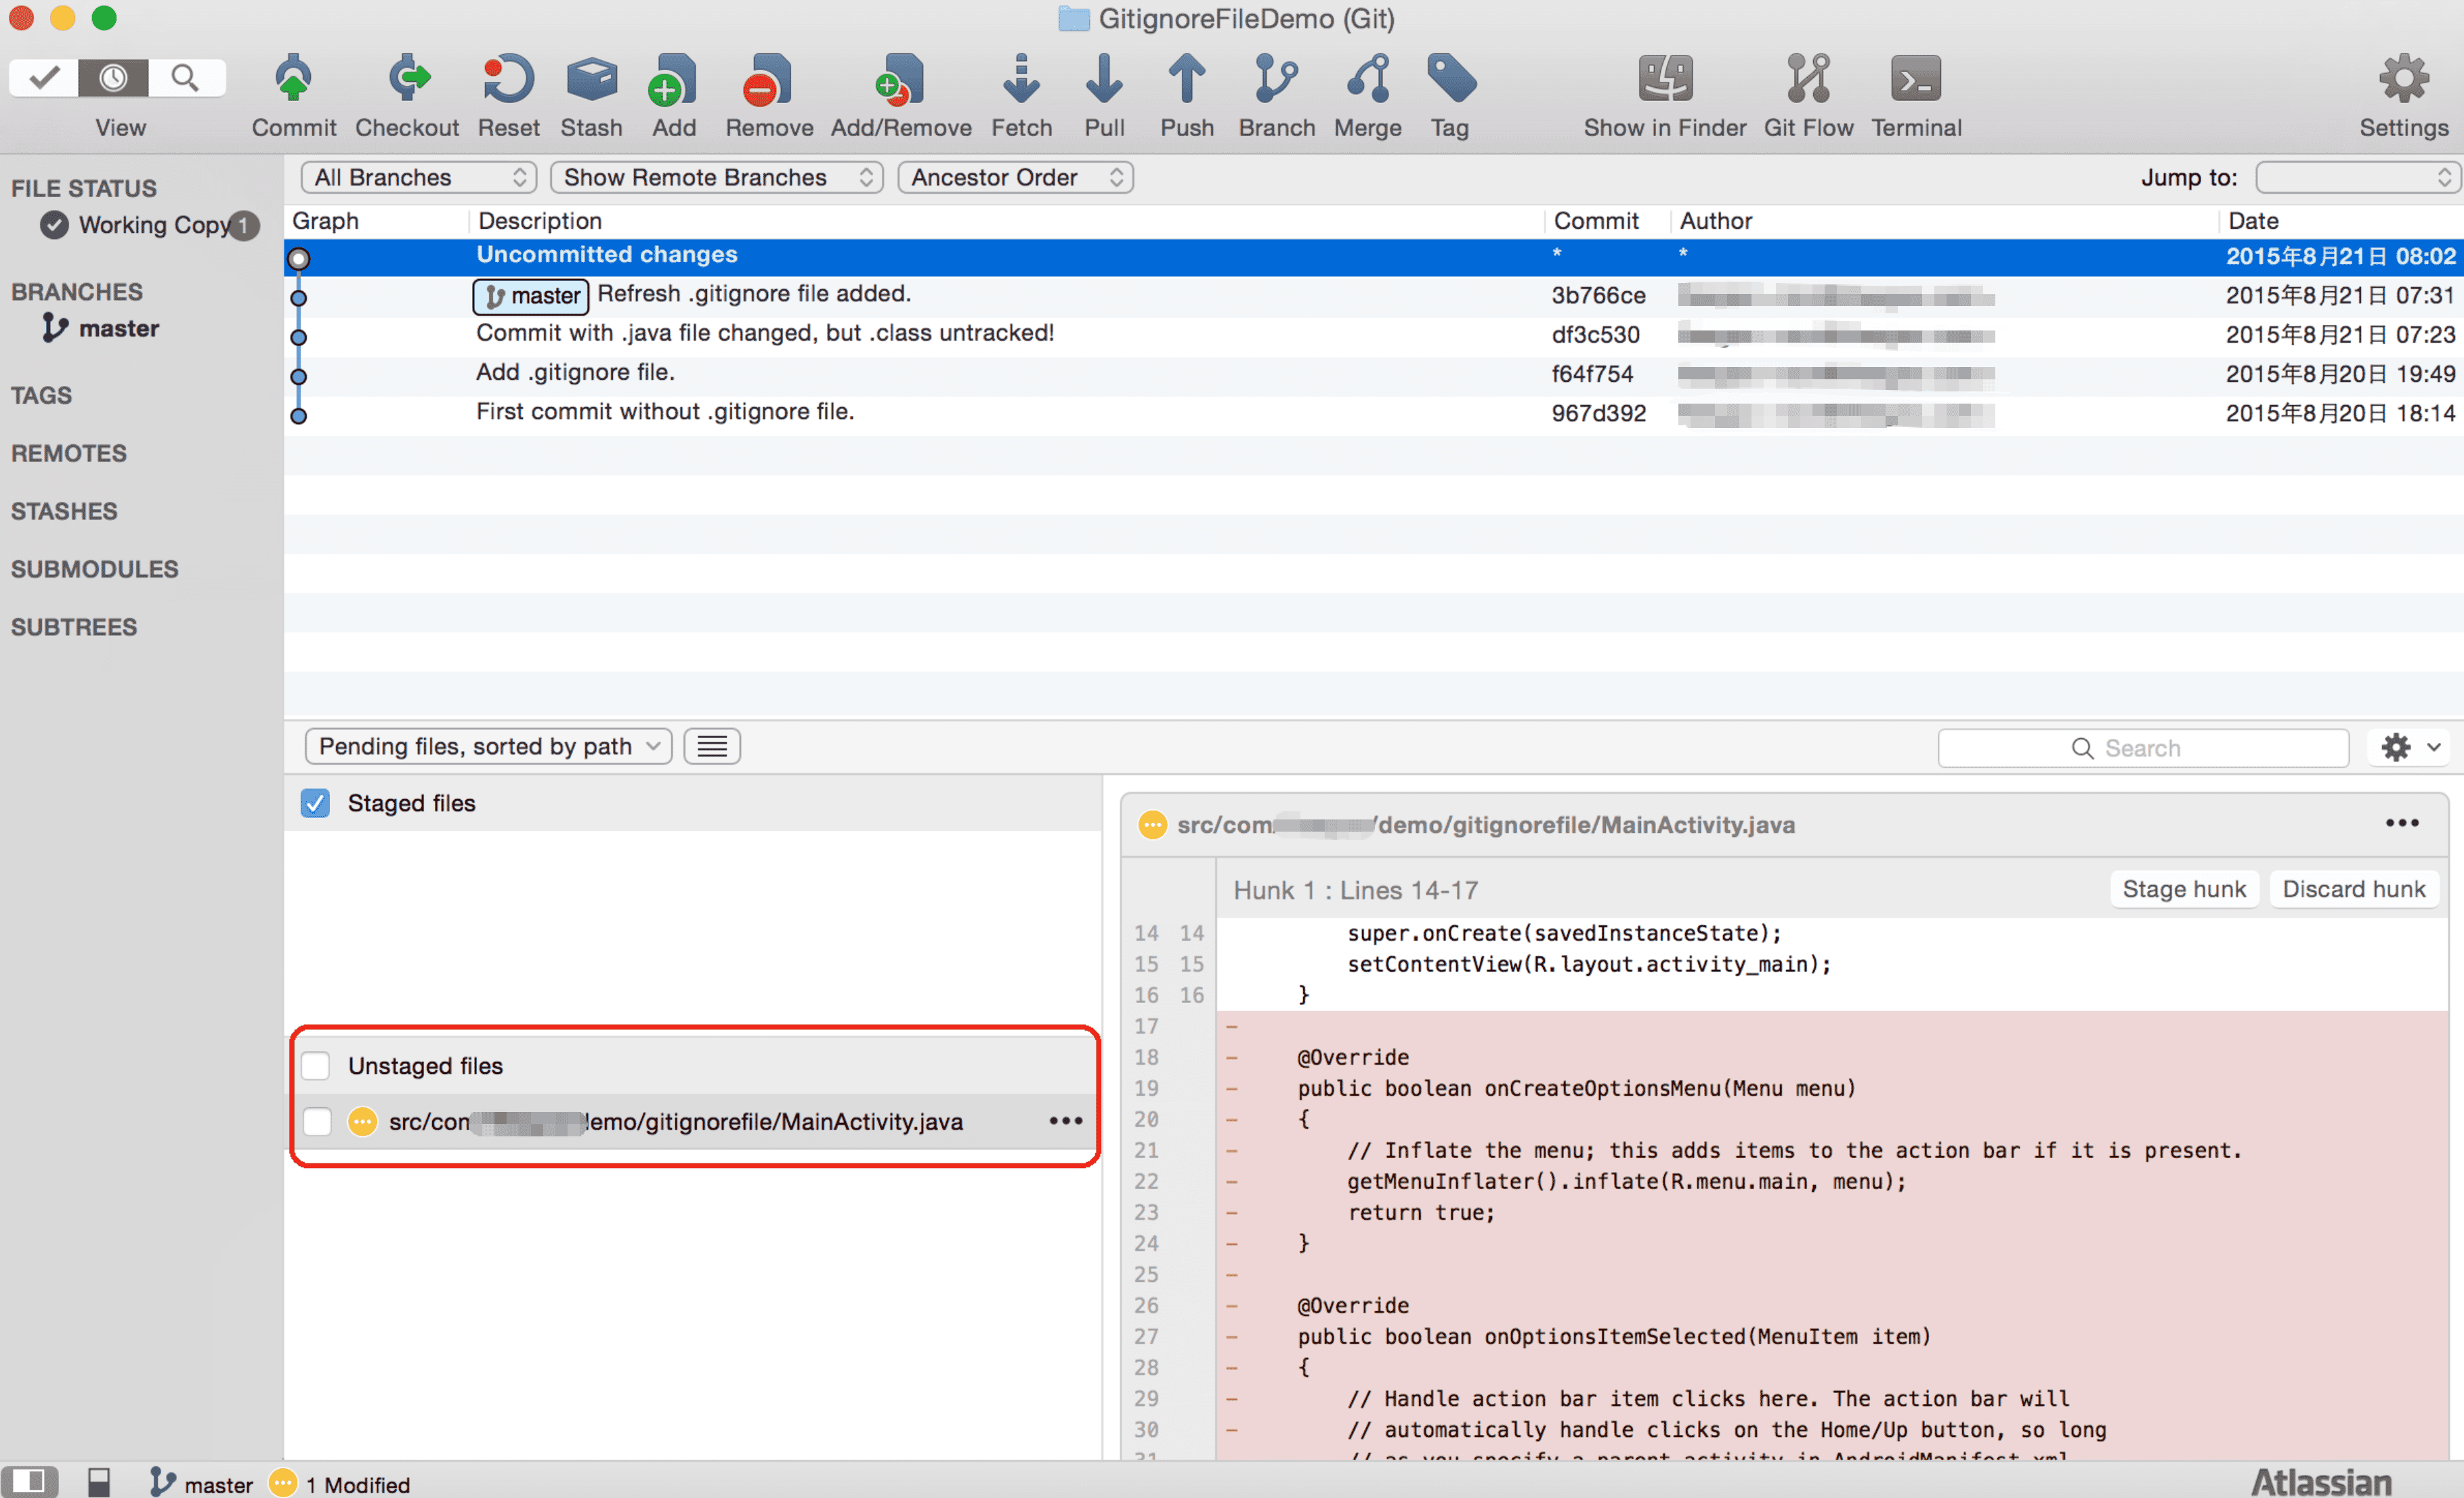
Task: Select Uncommitted changes row
Action: [1373, 255]
